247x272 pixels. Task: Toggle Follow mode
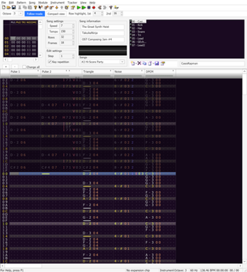tap(35, 14)
